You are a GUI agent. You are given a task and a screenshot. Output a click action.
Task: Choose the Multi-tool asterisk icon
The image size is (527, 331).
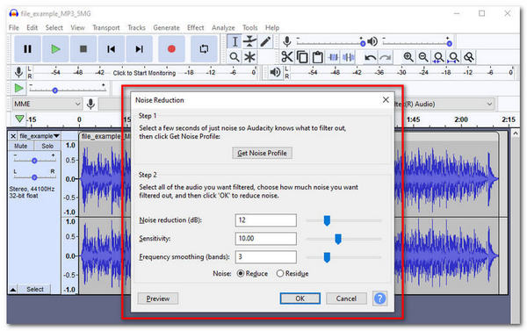249,57
